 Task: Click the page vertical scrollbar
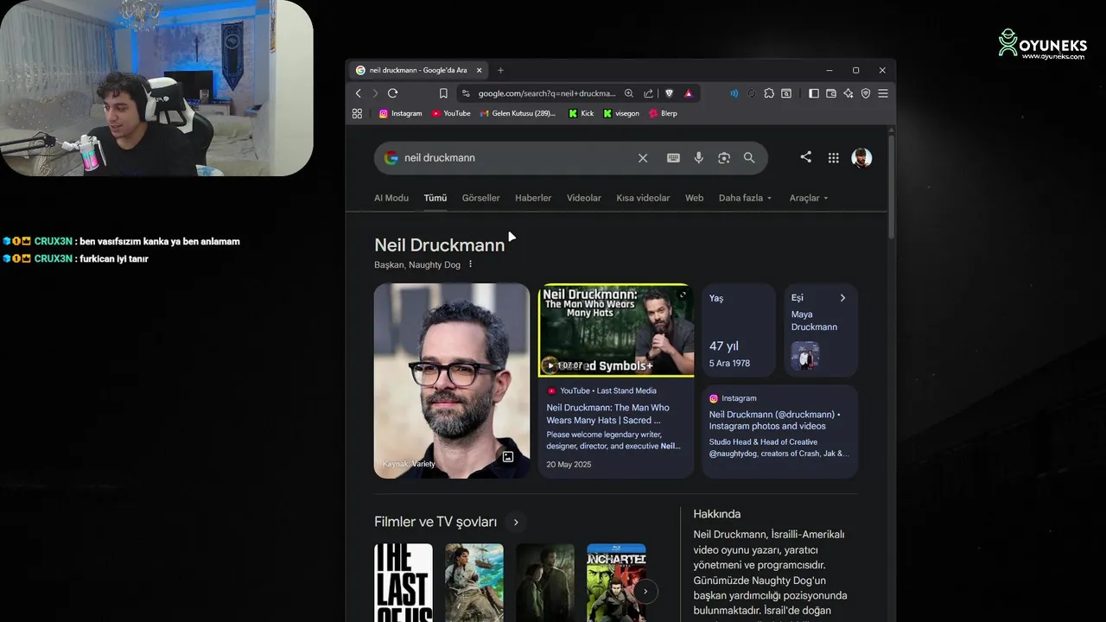tap(891, 186)
